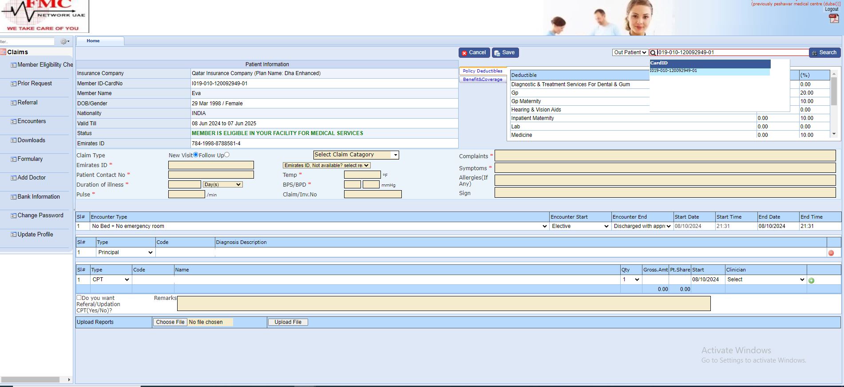Open the Select Claim Catagory dropdown

356,155
